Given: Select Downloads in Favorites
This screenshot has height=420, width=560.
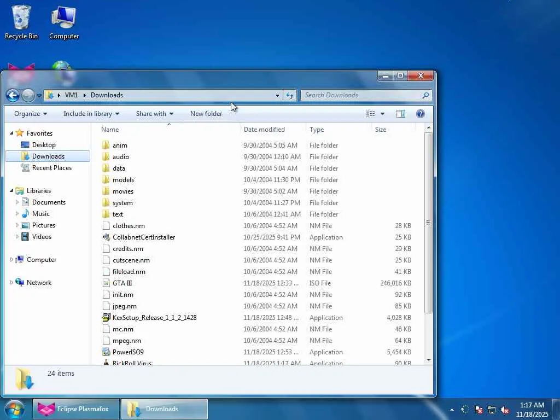Looking at the screenshot, I should point(48,156).
